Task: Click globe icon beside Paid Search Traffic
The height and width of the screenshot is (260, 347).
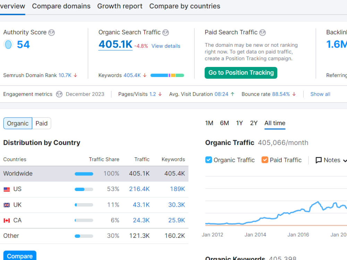Action: (262, 33)
